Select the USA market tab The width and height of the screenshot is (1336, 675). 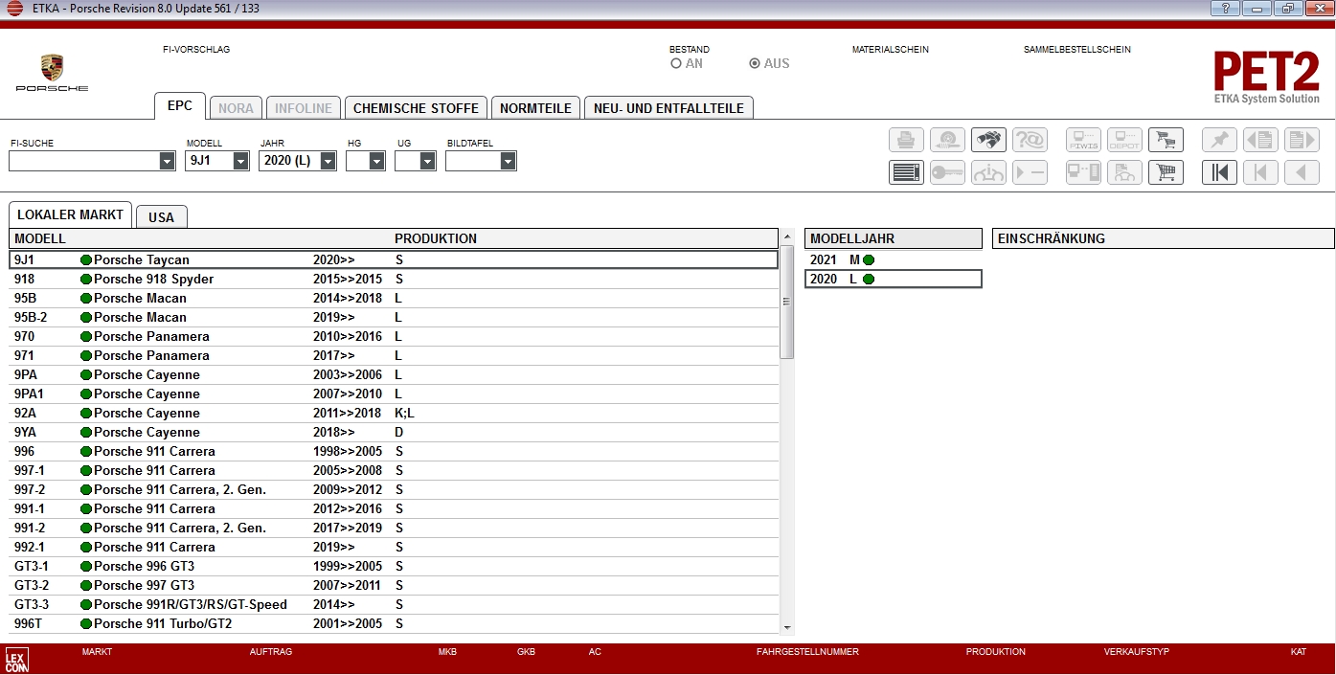[161, 217]
